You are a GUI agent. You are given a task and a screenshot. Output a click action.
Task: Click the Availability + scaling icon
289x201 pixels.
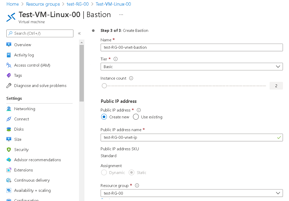(x=9, y=190)
